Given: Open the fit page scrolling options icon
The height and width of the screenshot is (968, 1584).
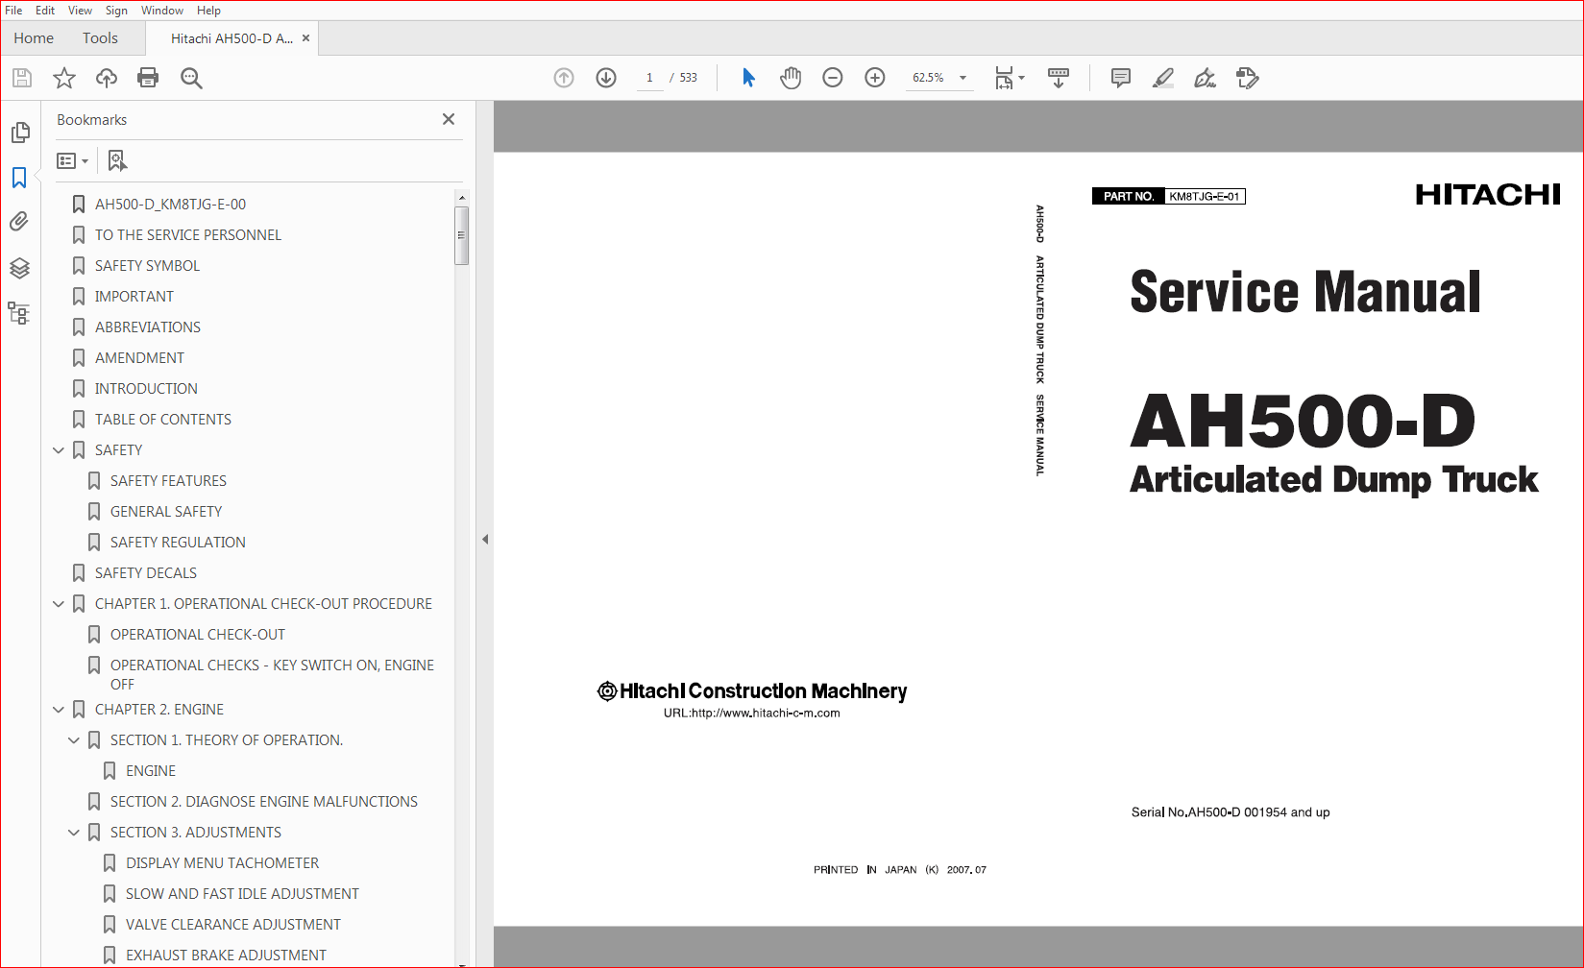Looking at the screenshot, I should click(x=1010, y=78).
